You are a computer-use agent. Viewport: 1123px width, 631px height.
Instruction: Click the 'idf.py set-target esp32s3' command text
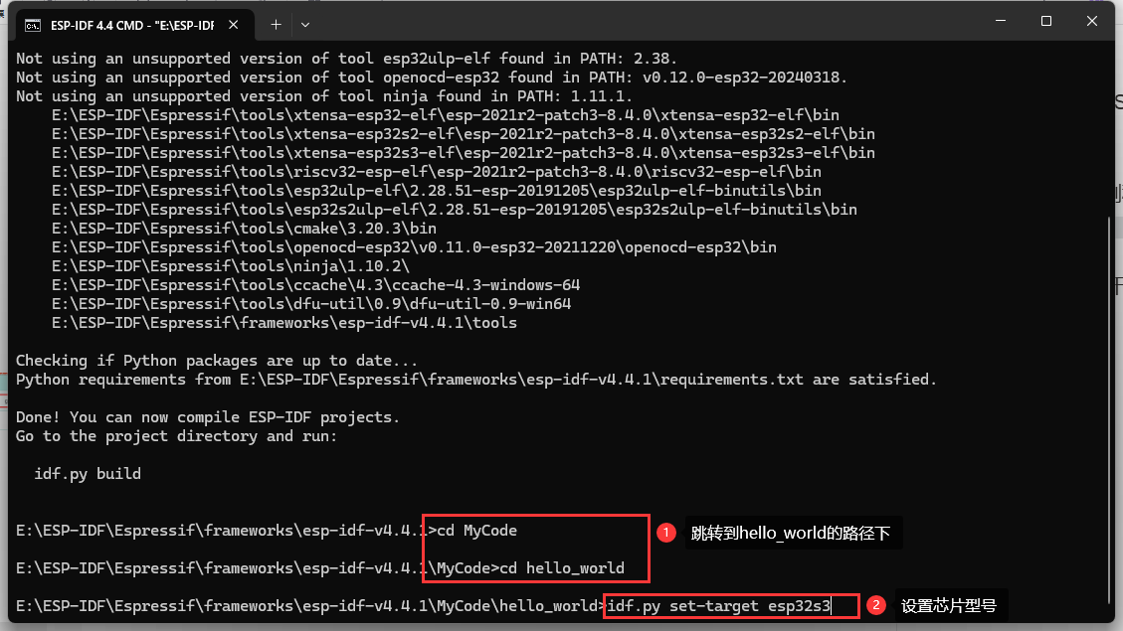coord(719,606)
